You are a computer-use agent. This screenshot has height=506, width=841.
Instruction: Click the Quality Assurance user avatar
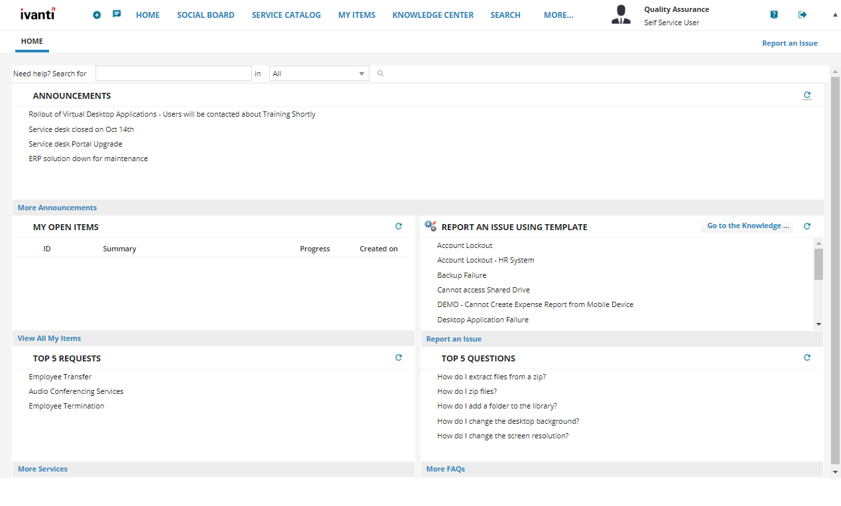(x=621, y=15)
